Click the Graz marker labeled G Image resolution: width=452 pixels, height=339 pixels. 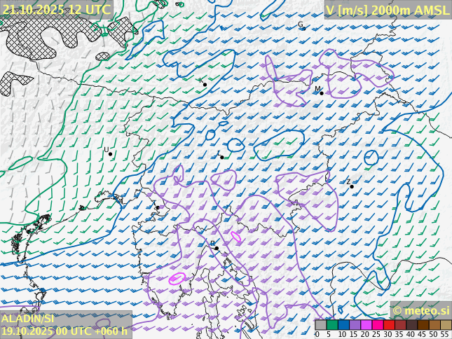click(303, 27)
